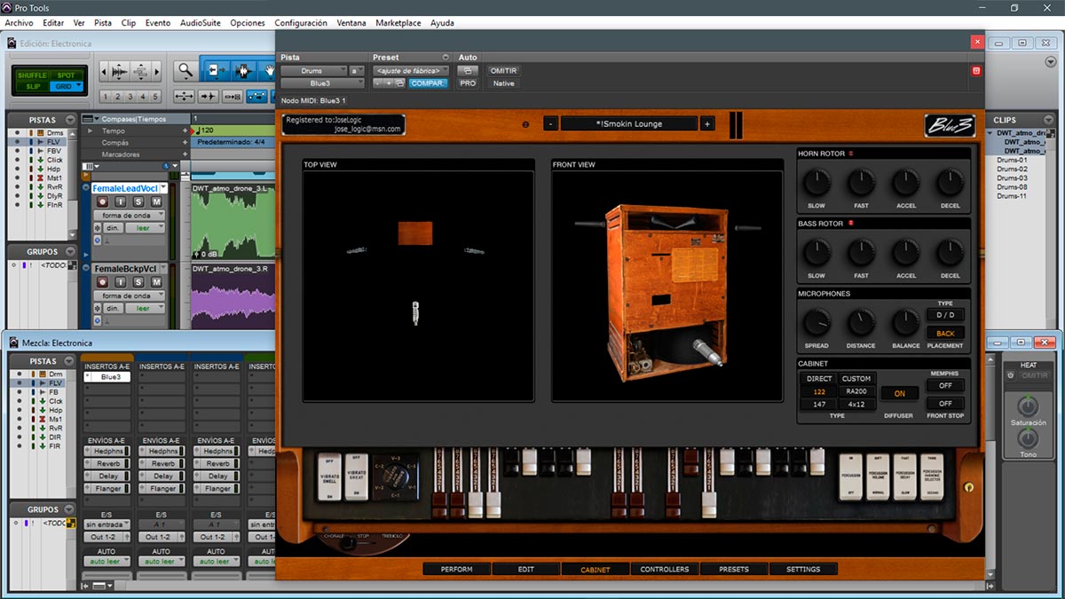Click the rotary vibrato chorus selector knob
The width and height of the screenshot is (1065, 599).
pyautogui.click(x=396, y=477)
